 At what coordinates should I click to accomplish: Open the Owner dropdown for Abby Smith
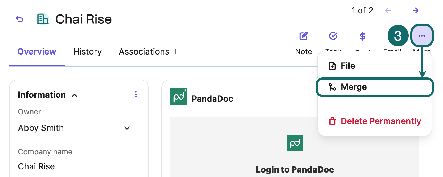(x=127, y=128)
